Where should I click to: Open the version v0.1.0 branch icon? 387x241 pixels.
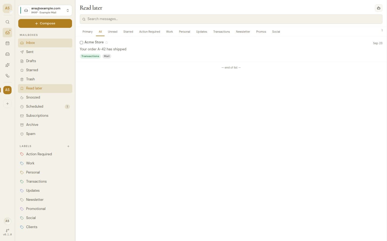8,232
